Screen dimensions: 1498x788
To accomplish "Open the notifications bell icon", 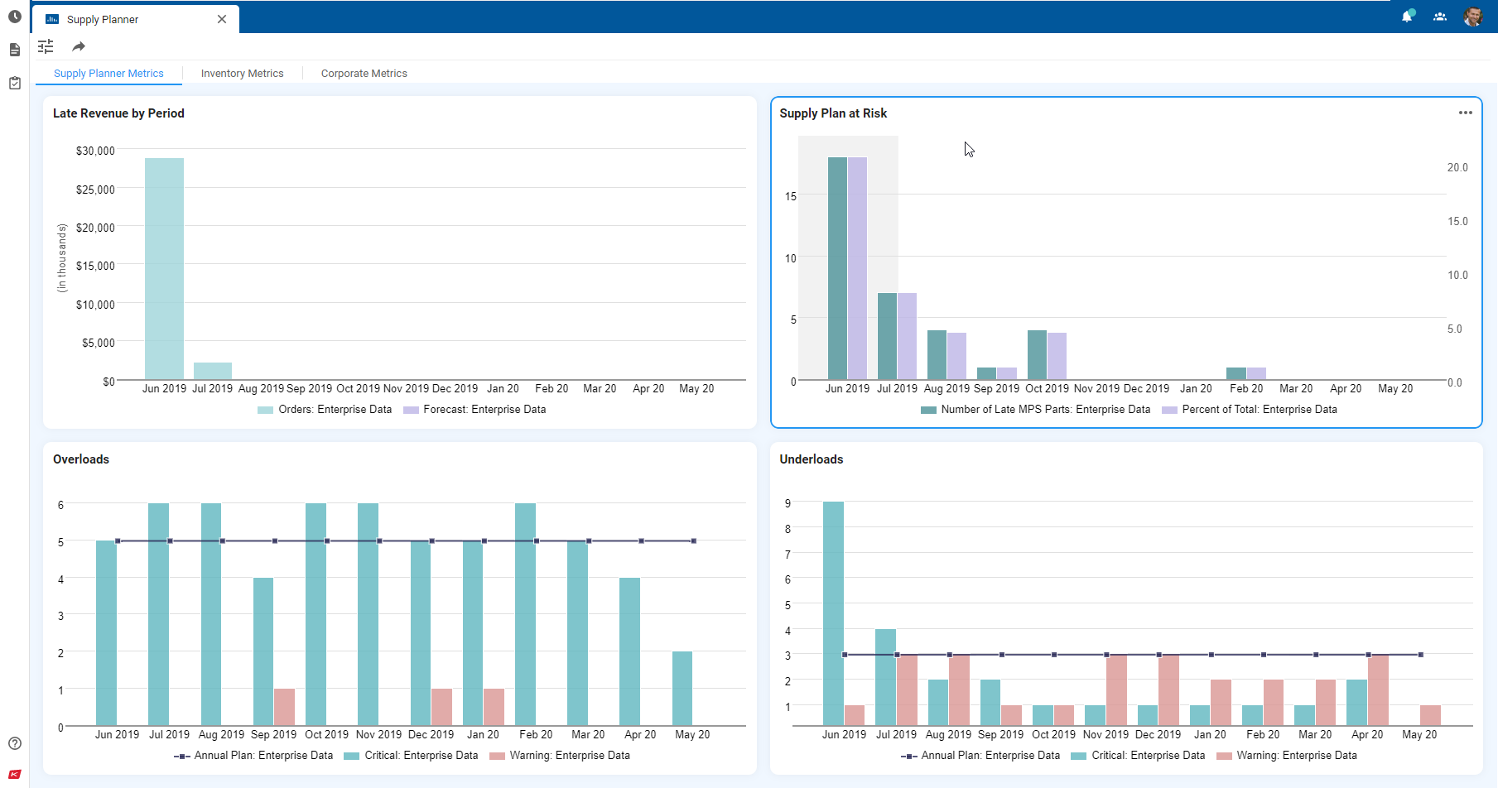I will click(1407, 17).
